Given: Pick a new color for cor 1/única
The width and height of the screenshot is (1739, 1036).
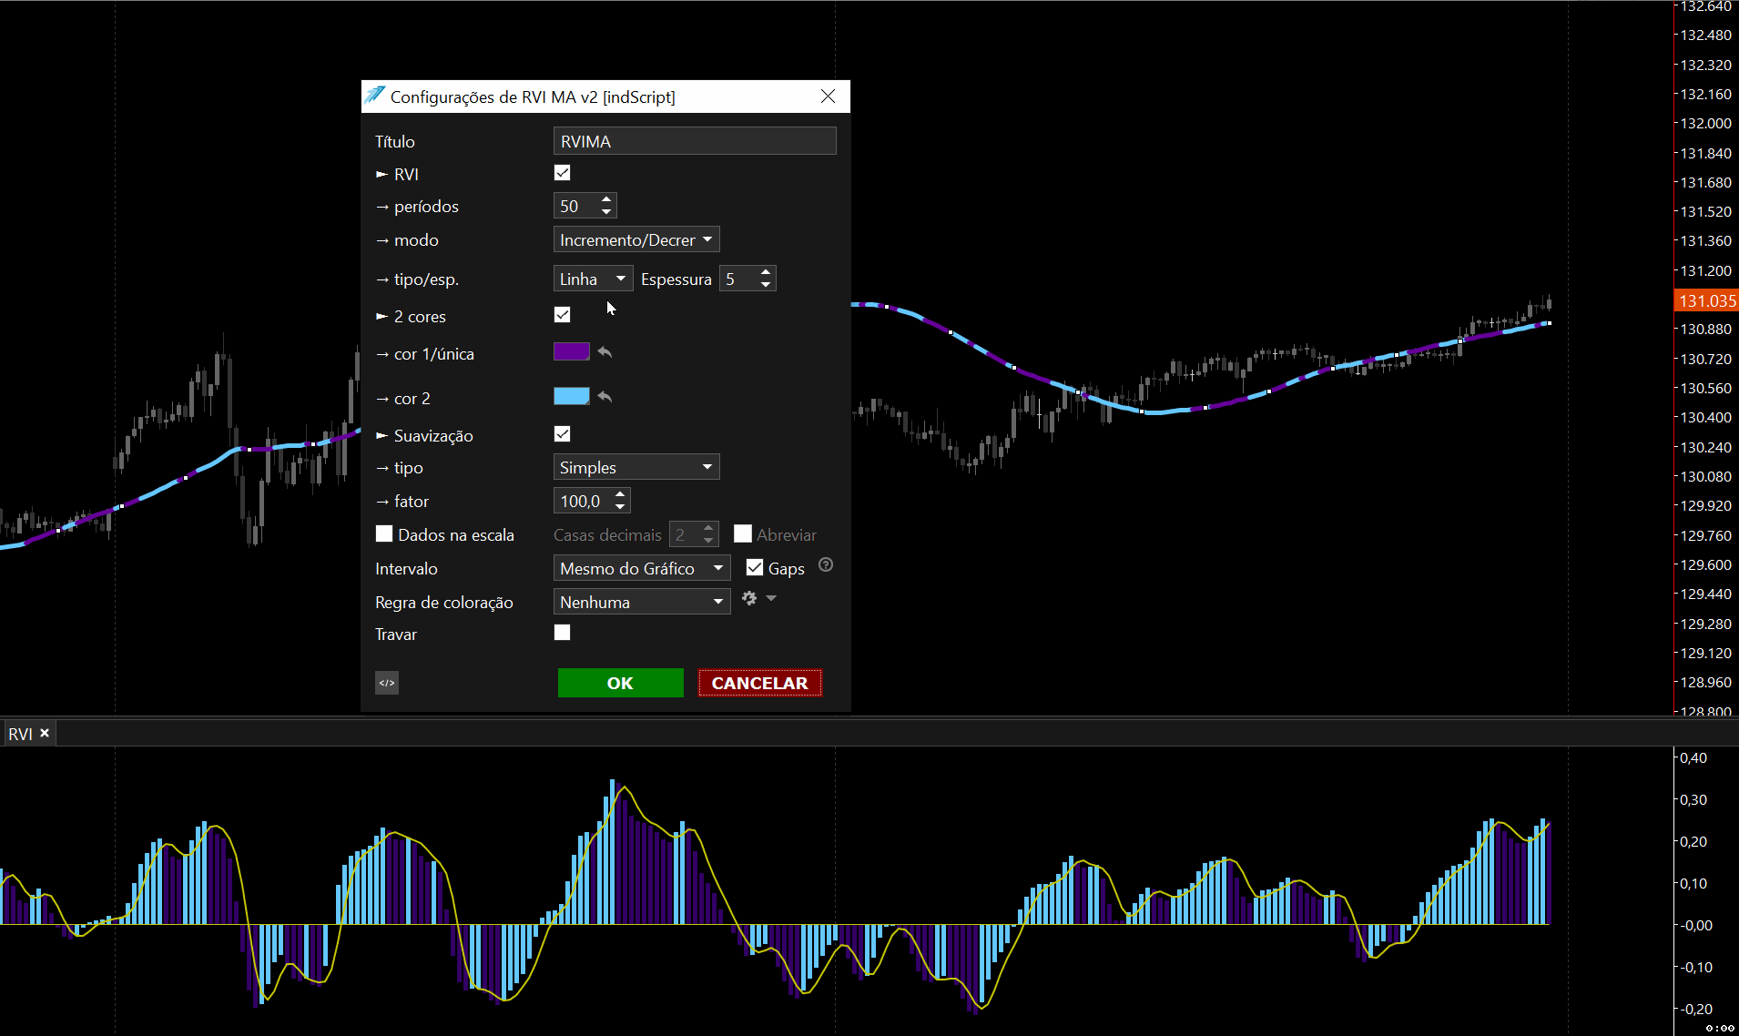Looking at the screenshot, I should 572,352.
